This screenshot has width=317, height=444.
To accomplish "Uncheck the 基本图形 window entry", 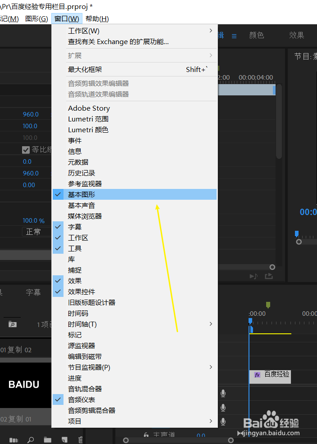I will tap(135, 194).
